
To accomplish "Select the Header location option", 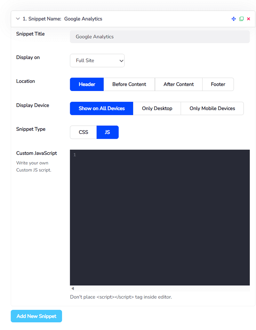I will 86,84.
